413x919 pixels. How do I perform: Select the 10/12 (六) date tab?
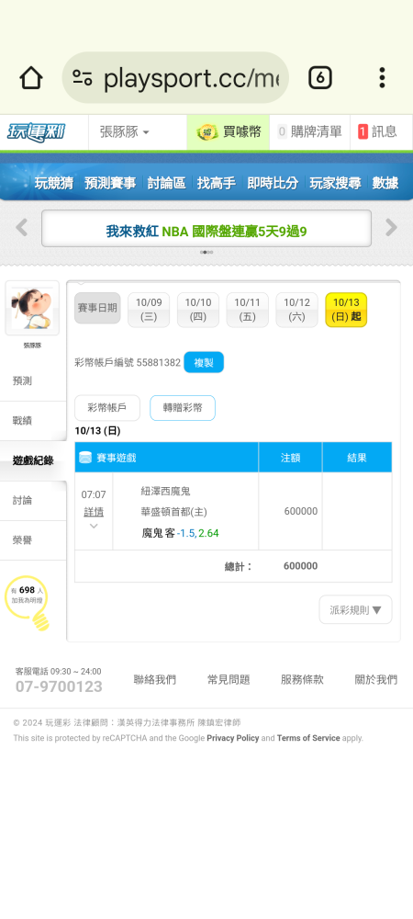point(296,310)
